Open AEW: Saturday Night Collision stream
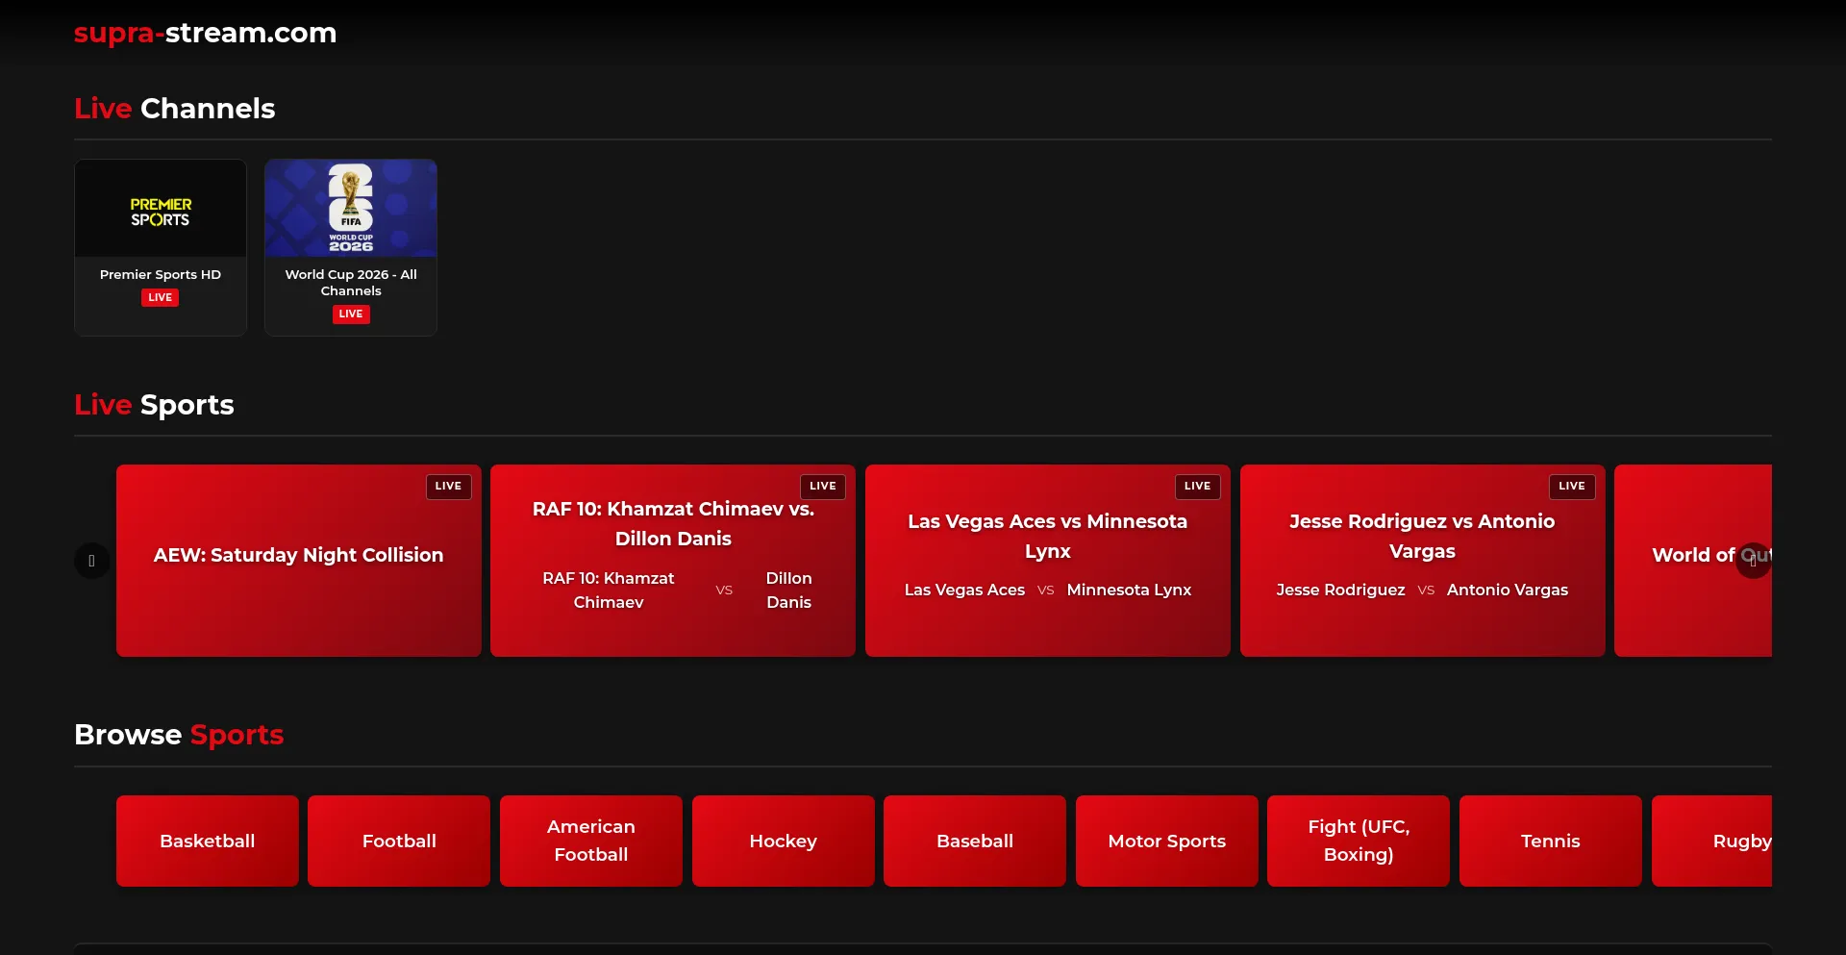This screenshot has height=955, width=1846. tap(299, 561)
